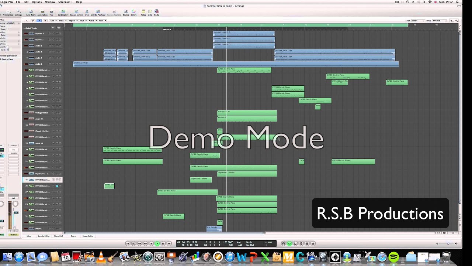Open the Notes panel icon
Image resolution: width=472 pixels, height=266 pixels.
coord(143,13)
